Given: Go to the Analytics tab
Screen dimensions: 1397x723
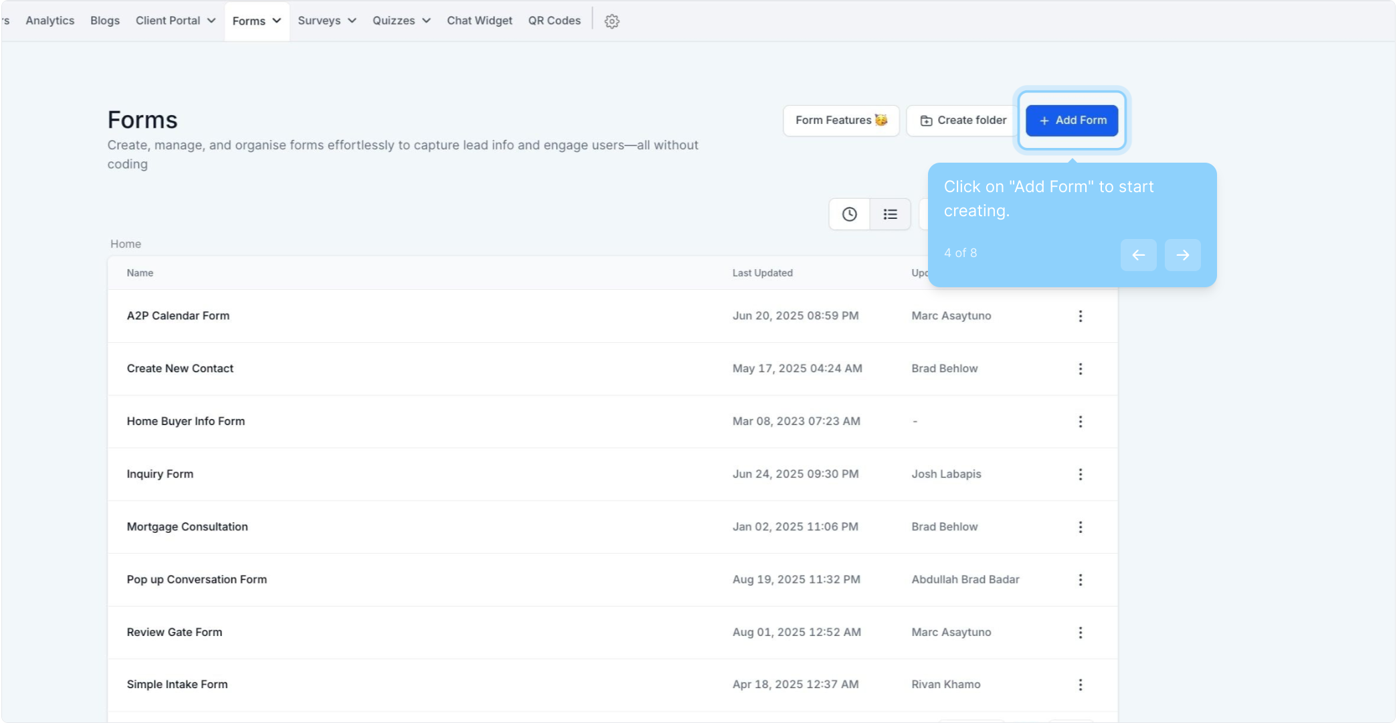Looking at the screenshot, I should click(50, 21).
